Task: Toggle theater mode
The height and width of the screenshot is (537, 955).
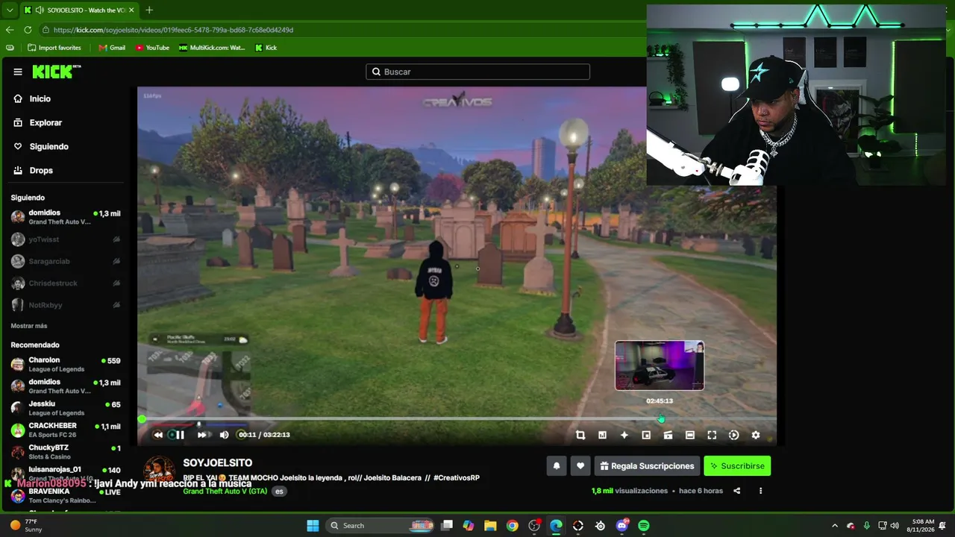Action: coord(690,435)
